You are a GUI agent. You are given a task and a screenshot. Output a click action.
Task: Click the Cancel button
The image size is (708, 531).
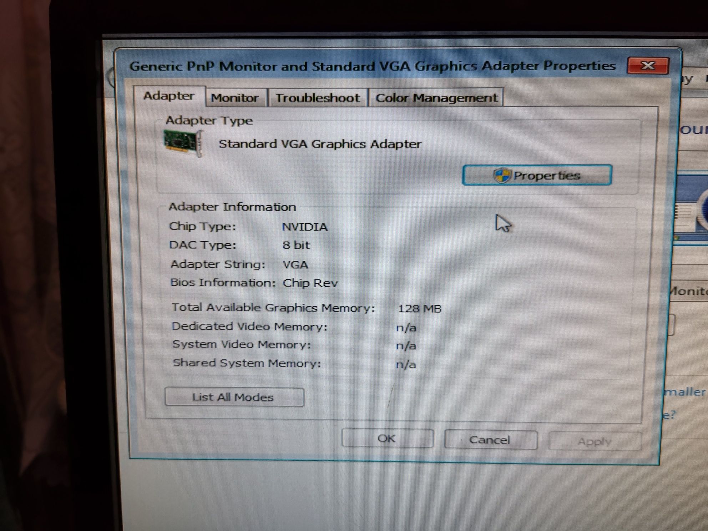tap(490, 440)
